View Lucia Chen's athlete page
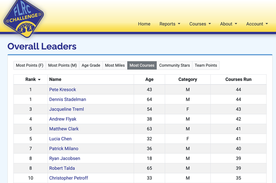This screenshot has height=183, width=276. tap(60, 139)
